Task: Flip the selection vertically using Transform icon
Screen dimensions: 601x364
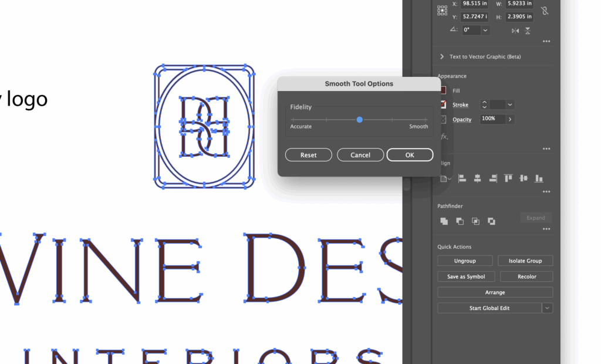Action: 528,31
